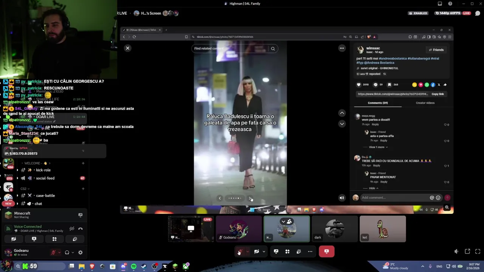Share Minecraft screen in activity panel
Image resolution: width=484 pixels, height=272 pixels.
coord(80,215)
